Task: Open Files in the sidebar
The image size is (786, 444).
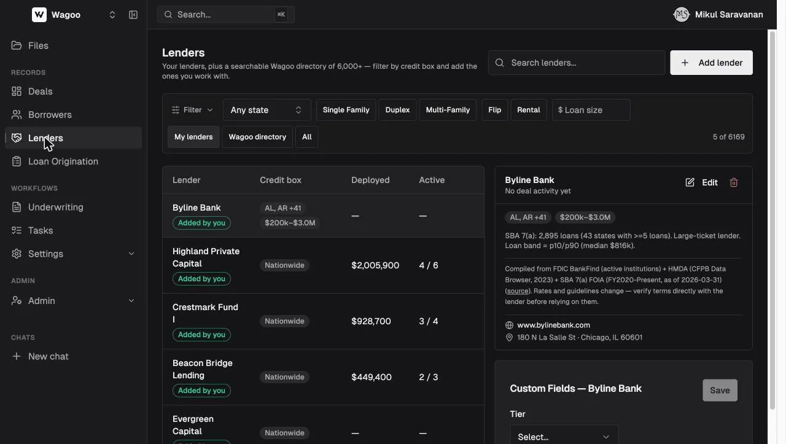Action: (x=73, y=45)
